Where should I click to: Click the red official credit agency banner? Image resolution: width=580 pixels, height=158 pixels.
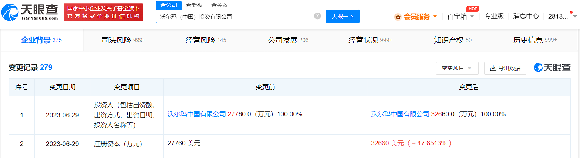103,12
